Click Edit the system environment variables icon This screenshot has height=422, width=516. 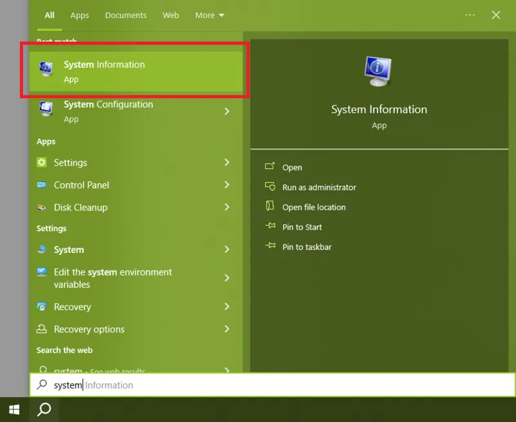click(41, 272)
